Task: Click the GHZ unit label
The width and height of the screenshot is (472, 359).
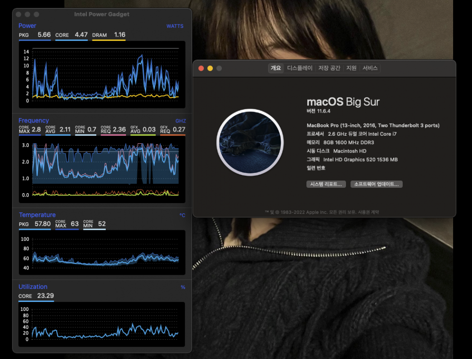Action: coord(181,121)
